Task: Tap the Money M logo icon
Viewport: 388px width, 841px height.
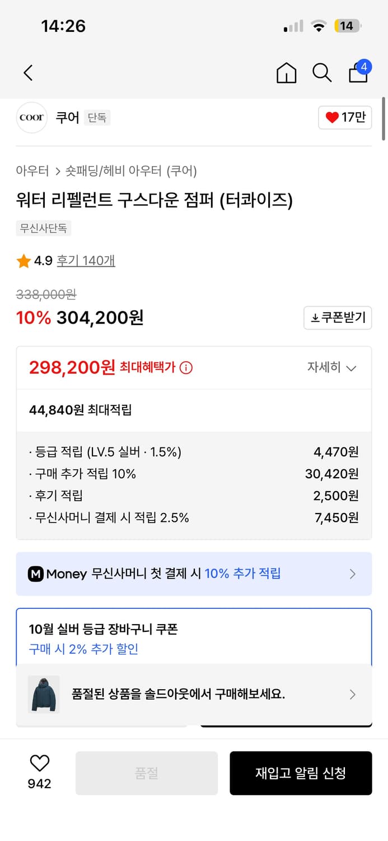Action: 36,574
